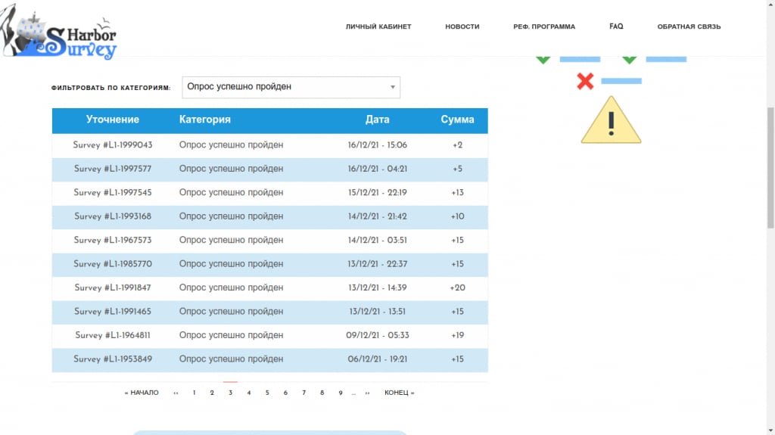Go to Конец » last page

pyautogui.click(x=400, y=393)
